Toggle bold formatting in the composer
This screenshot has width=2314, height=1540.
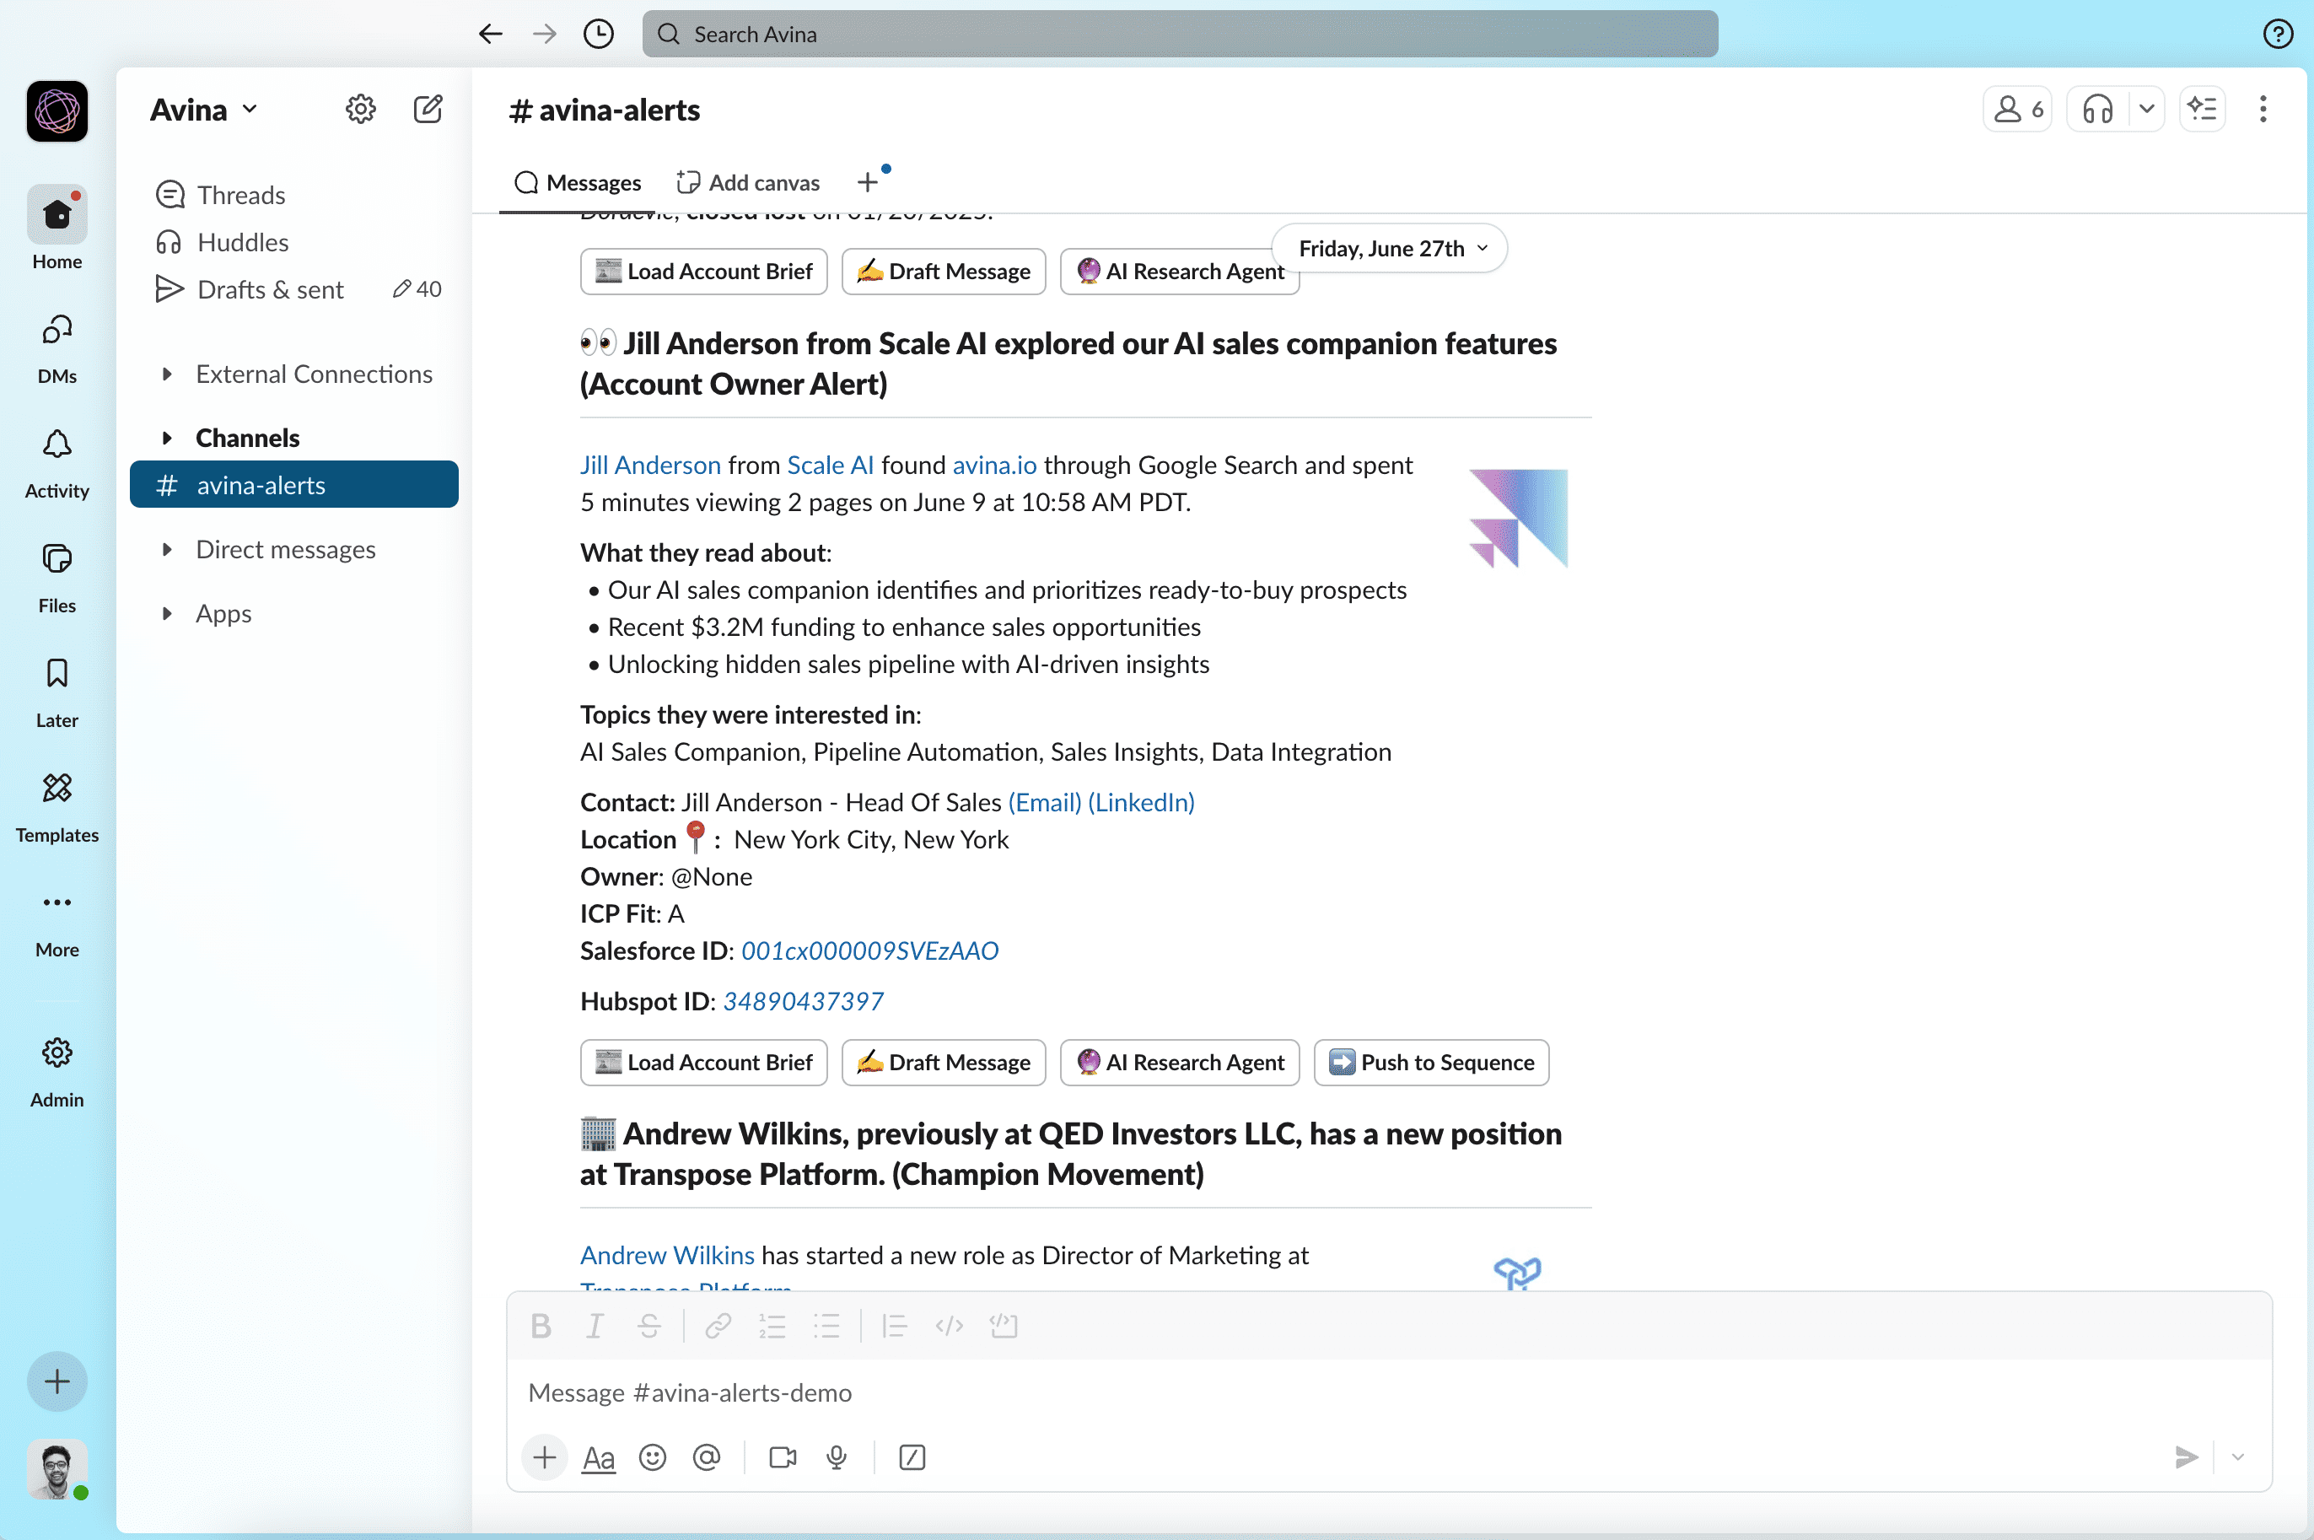[x=541, y=1325]
